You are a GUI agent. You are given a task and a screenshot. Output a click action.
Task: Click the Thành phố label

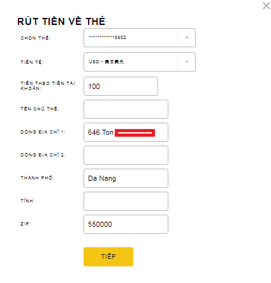pos(38,178)
